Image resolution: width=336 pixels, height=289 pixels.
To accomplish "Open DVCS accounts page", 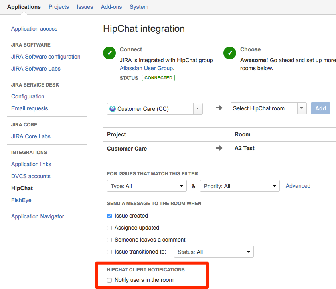I will (x=31, y=176).
